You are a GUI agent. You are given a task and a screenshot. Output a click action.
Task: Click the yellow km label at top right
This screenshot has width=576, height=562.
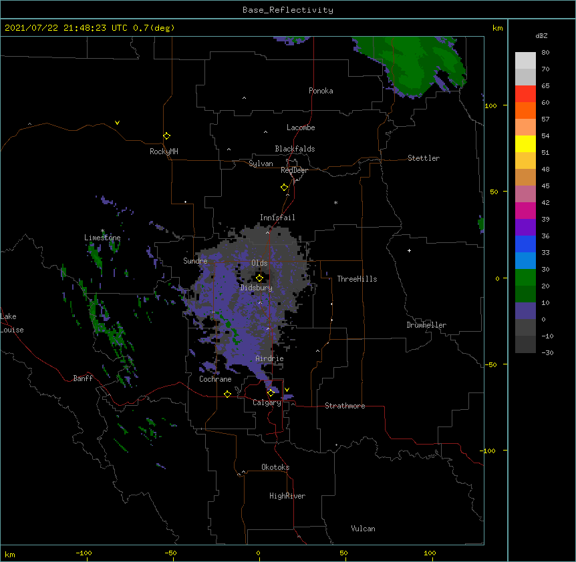coord(497,28)
